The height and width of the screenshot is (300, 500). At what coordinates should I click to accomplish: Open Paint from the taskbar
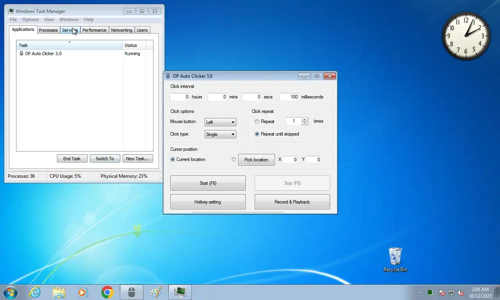tap(155, 292)
